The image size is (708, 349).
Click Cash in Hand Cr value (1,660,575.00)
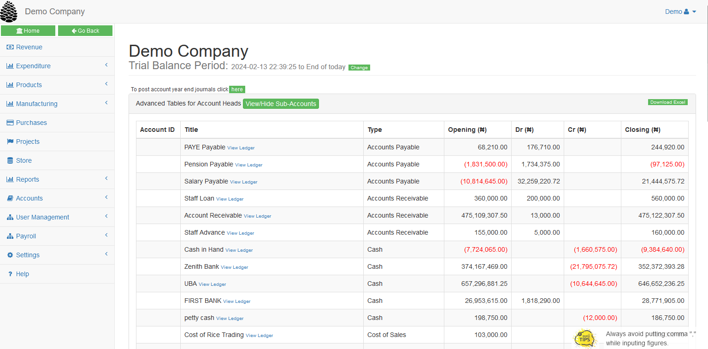coord(595,249)
